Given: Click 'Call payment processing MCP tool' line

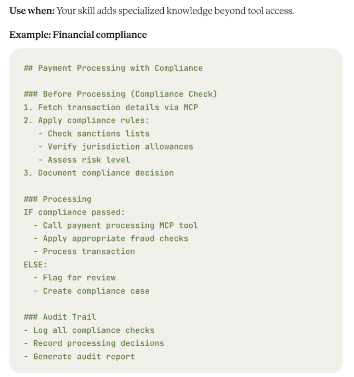Looking at the screenshot, I should point(115,225).
